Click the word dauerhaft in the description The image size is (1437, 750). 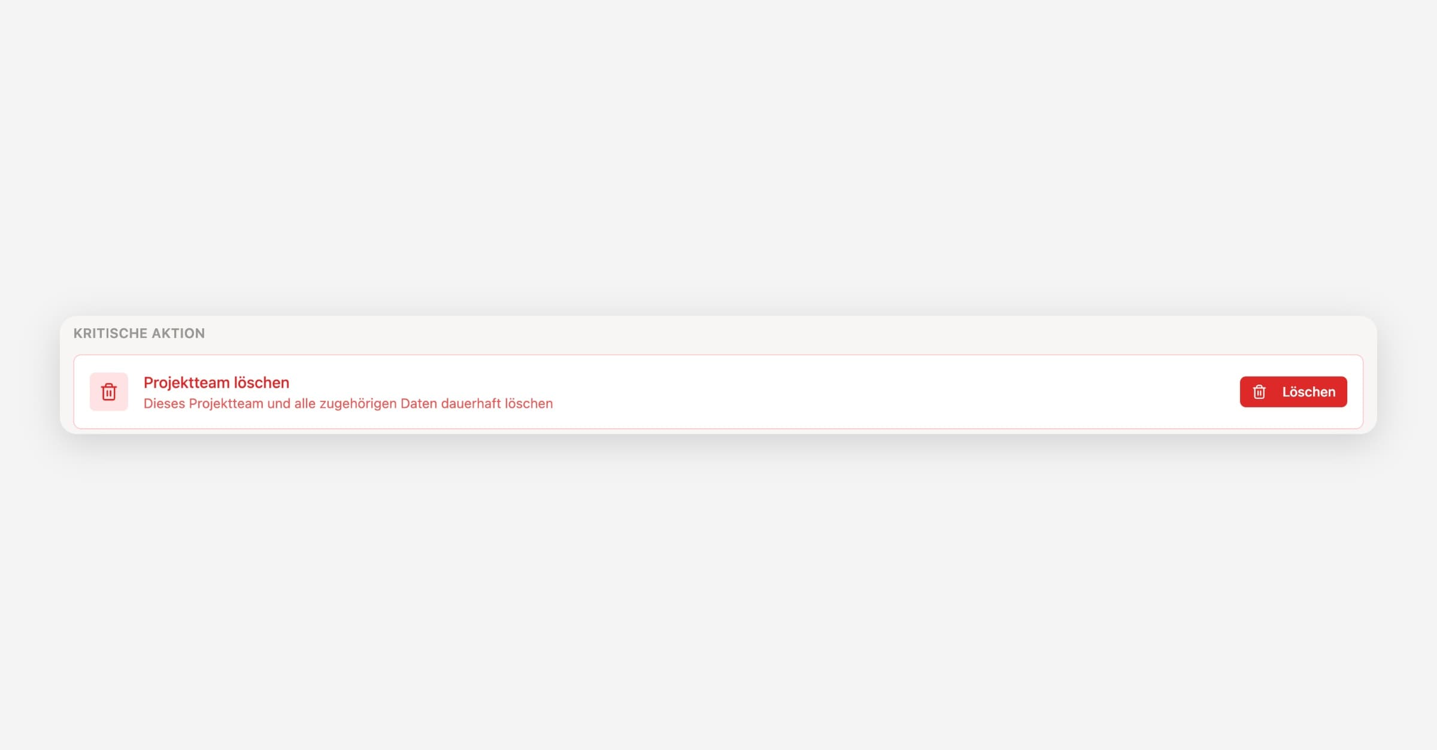click(x=471, y=404)
